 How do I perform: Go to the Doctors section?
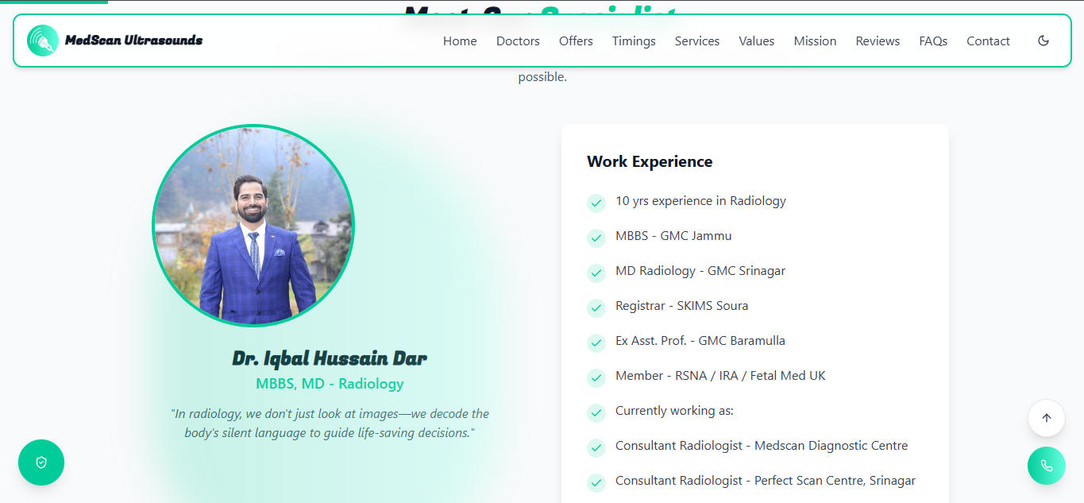[518, 41]
